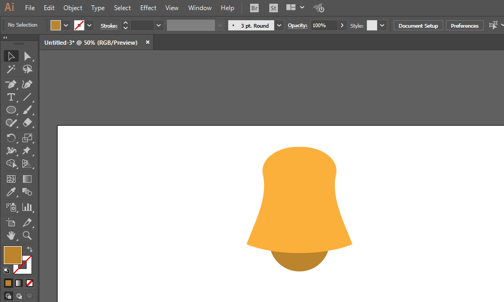
Task: Select the Symbol Sprayer tool
Action: pos(11,207)
